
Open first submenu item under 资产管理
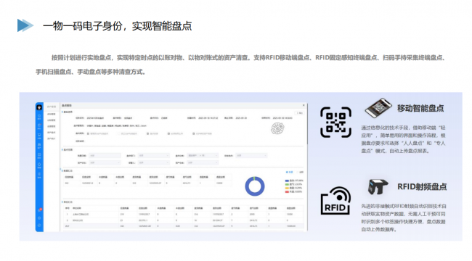click(x=51, y=115)
